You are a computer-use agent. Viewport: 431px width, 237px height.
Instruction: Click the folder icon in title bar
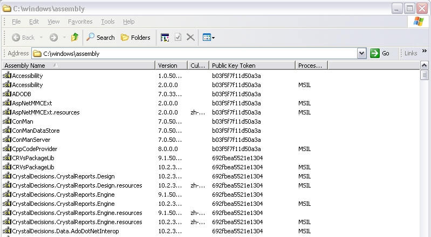tap(7, 9)
